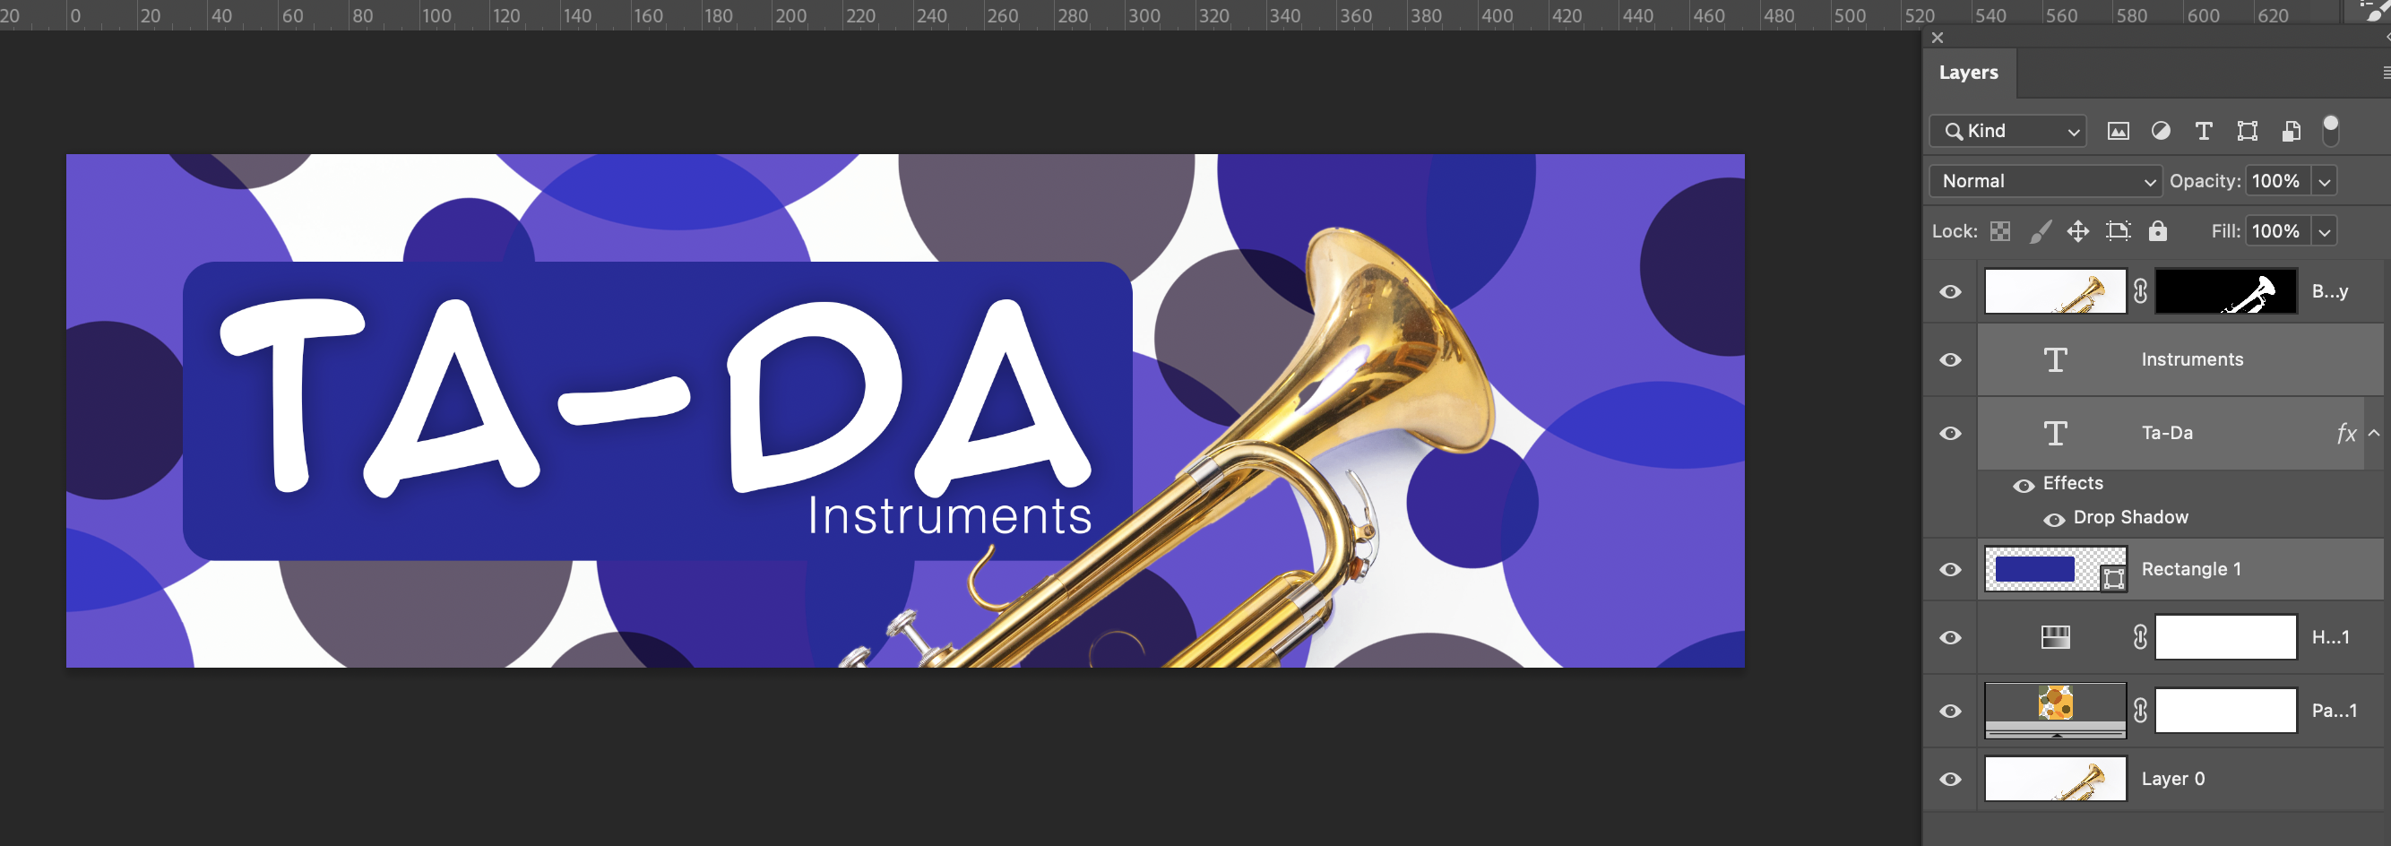
Task: Toggle visibility of Ta-Da Effects
Action: pos(2024,486)
